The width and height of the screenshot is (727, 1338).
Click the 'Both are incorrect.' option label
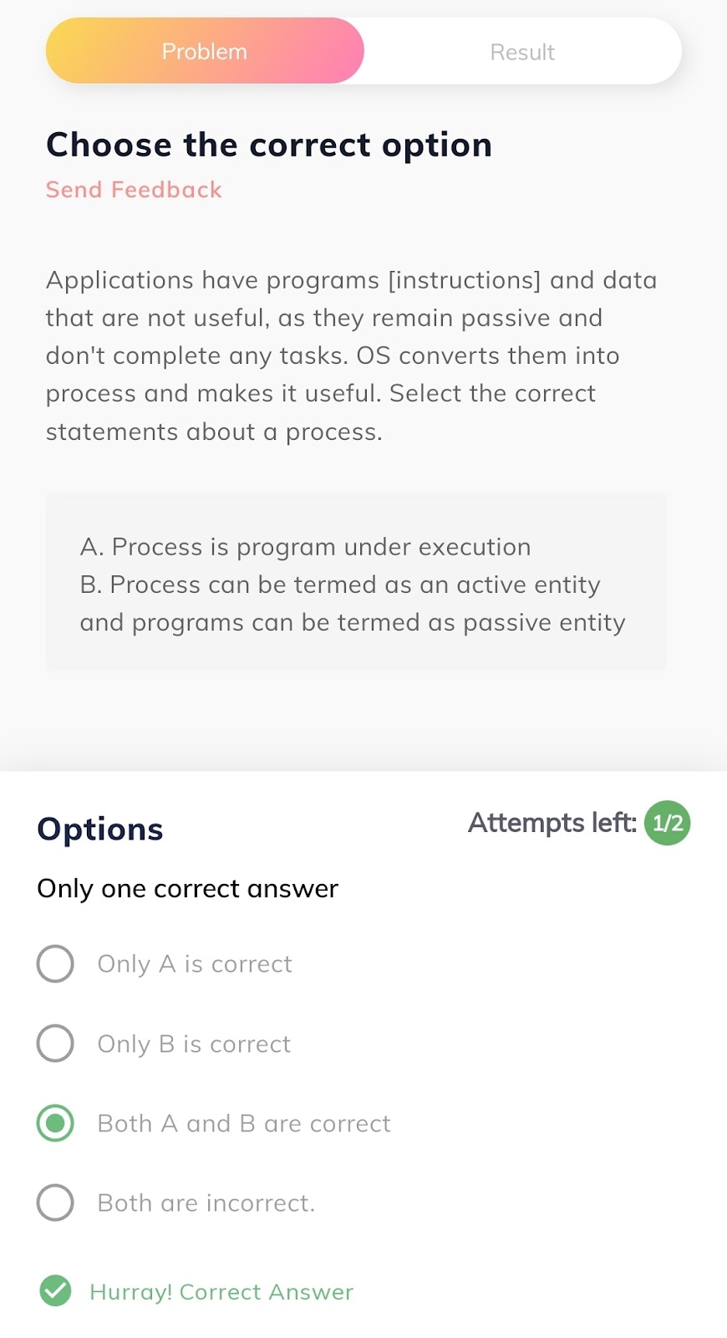[x=206, y=1203]
